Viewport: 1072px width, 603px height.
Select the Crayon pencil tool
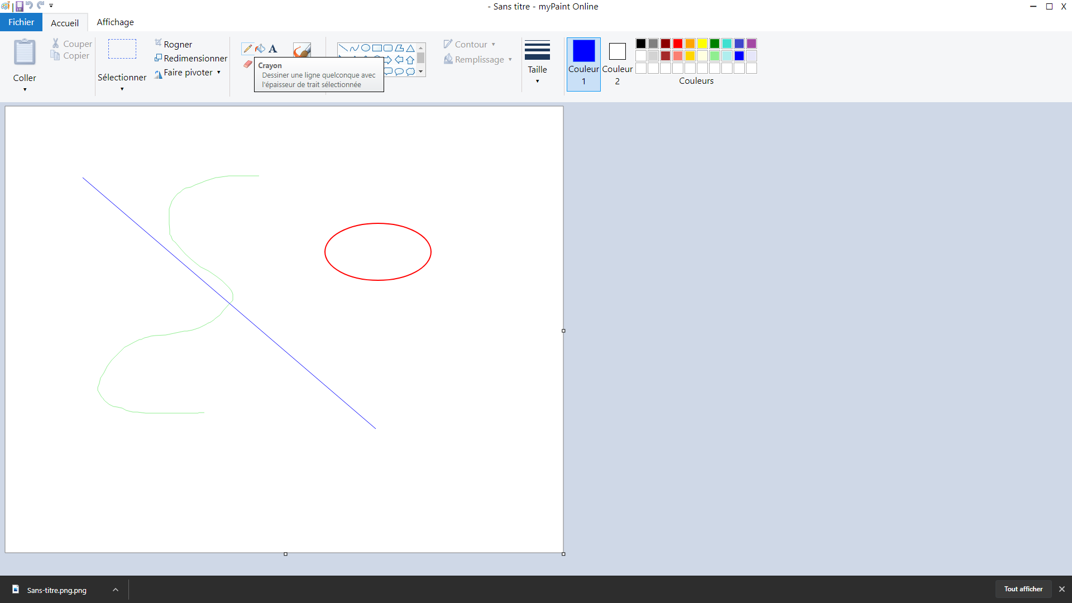coord(247,49)
